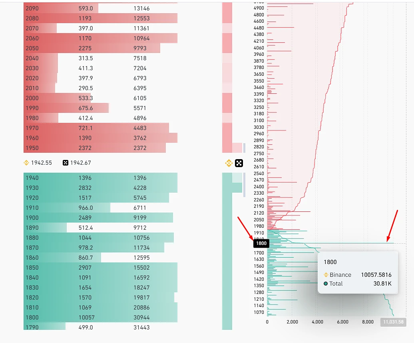Click the 2080 ask row showing 1193
This screenshot has width=414, height=343.
[x=100, y=18]
